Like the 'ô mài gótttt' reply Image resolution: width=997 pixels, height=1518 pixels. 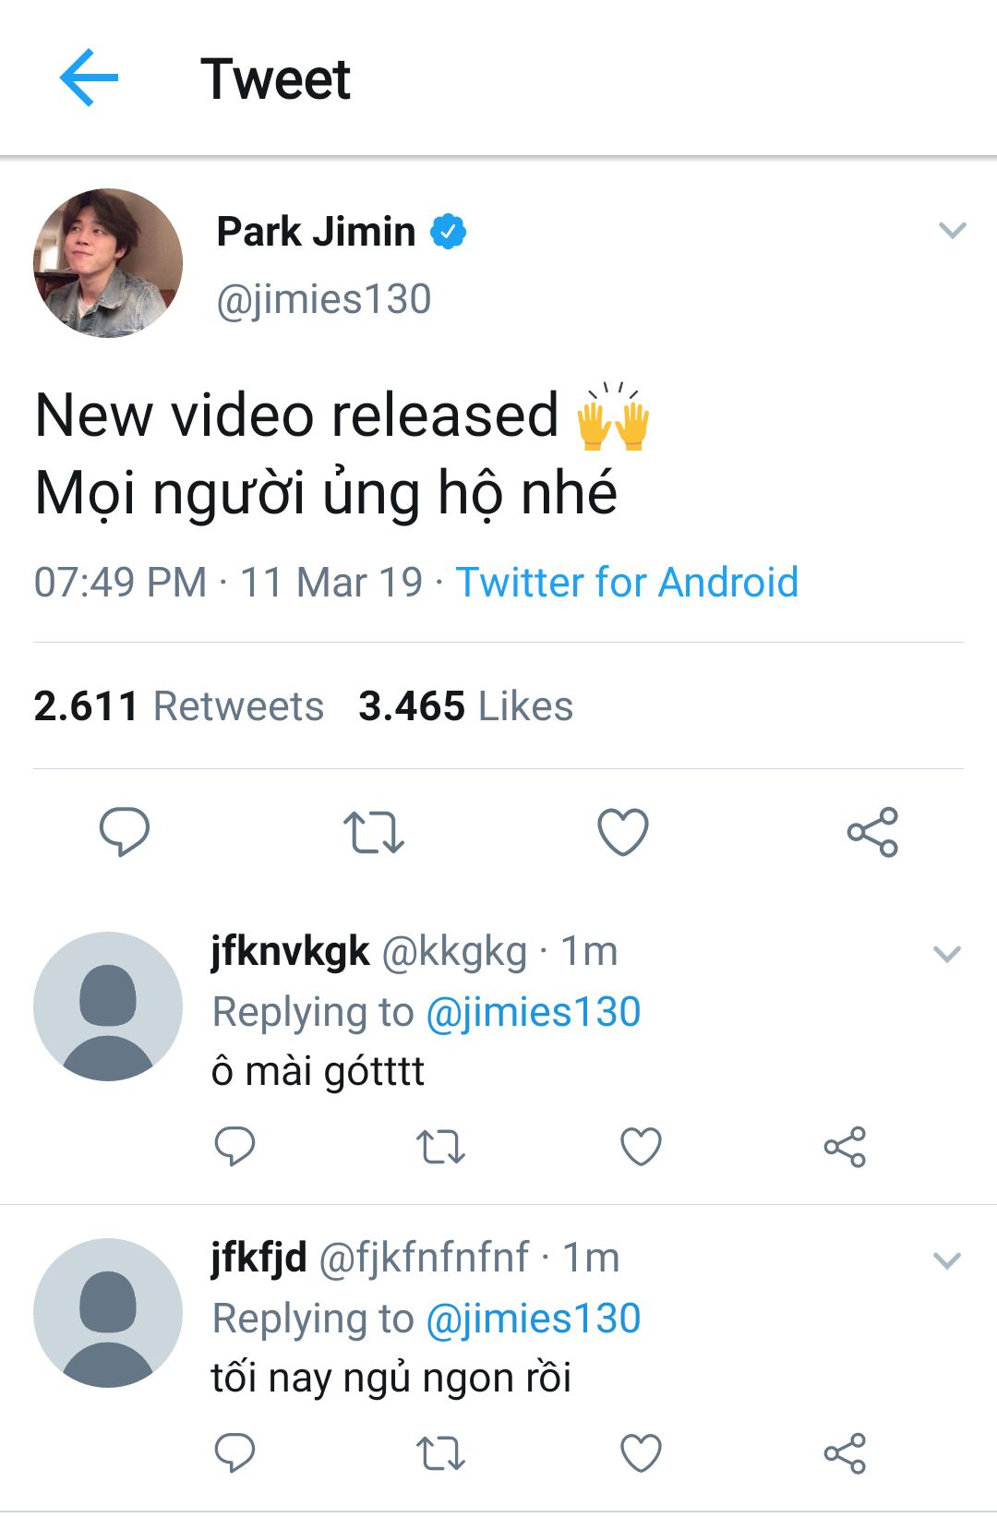[x=641, y=1147]
